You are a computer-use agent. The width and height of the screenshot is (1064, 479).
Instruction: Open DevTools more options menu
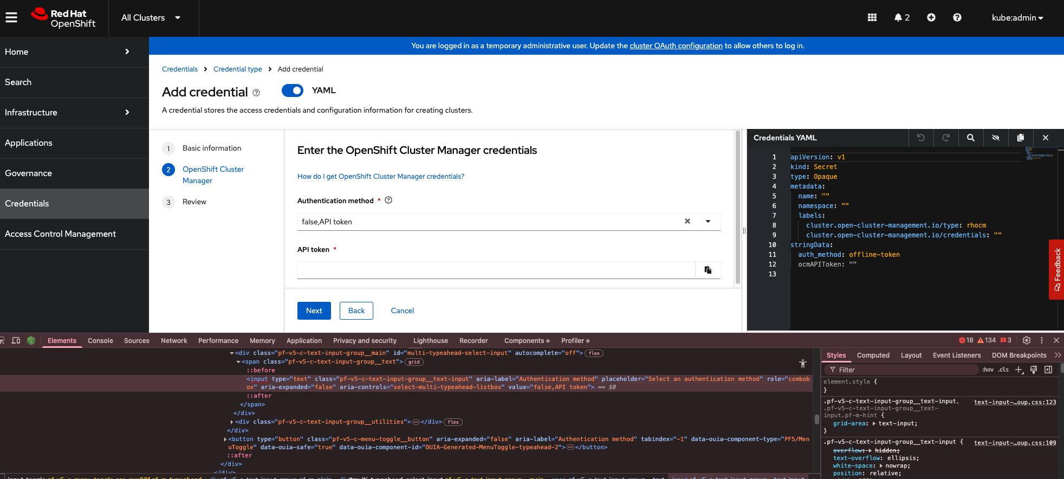tap(1042, 340)
